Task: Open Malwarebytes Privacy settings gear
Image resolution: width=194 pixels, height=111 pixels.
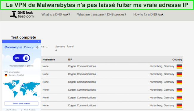Action: coord(37,47)
